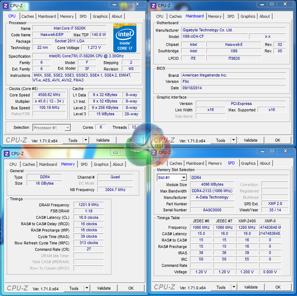The height and width of the screenshot is (296, 297).
Task: Click the Intel Core i7 logo badge
Action: (x=125, y=38)
